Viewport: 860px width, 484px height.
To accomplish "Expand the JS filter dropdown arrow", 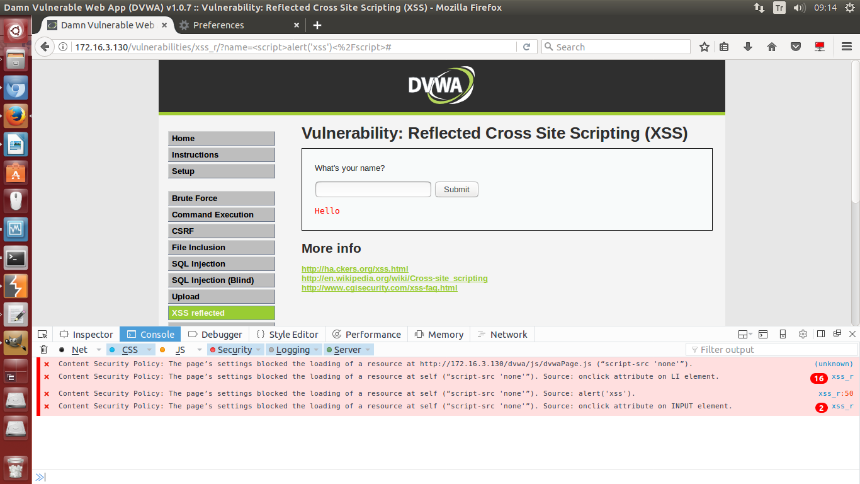I will point(200,350).
